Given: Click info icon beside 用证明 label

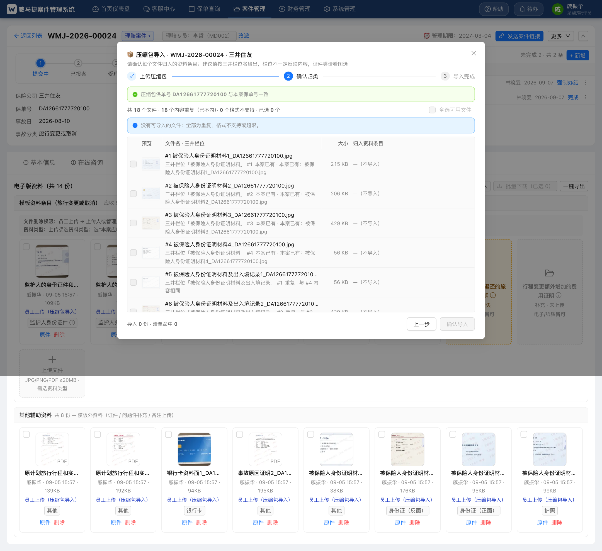Looking at the screenshot, I should tap(559, 295).
